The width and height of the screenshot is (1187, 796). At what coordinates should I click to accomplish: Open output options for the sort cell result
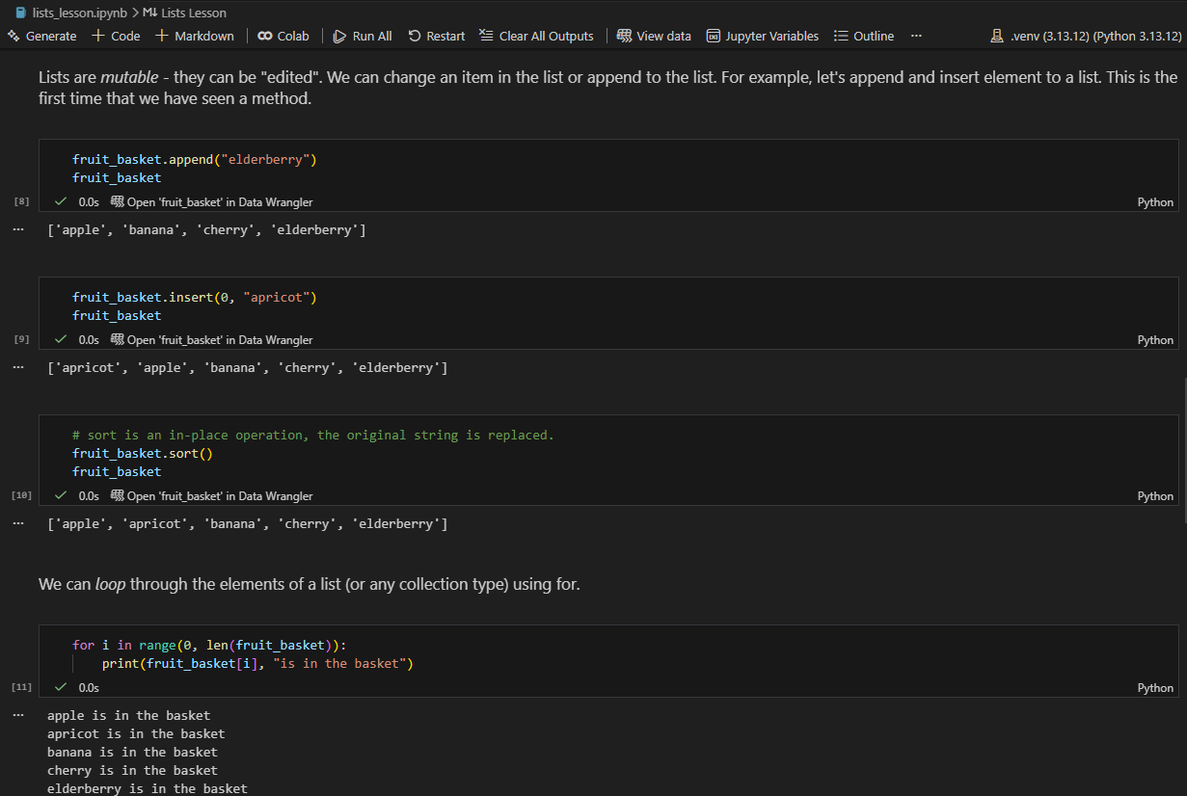[17, 523]
